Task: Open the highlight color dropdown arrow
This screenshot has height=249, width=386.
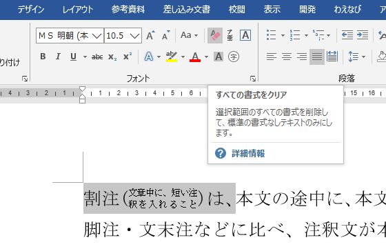Action: coord(183,57)
